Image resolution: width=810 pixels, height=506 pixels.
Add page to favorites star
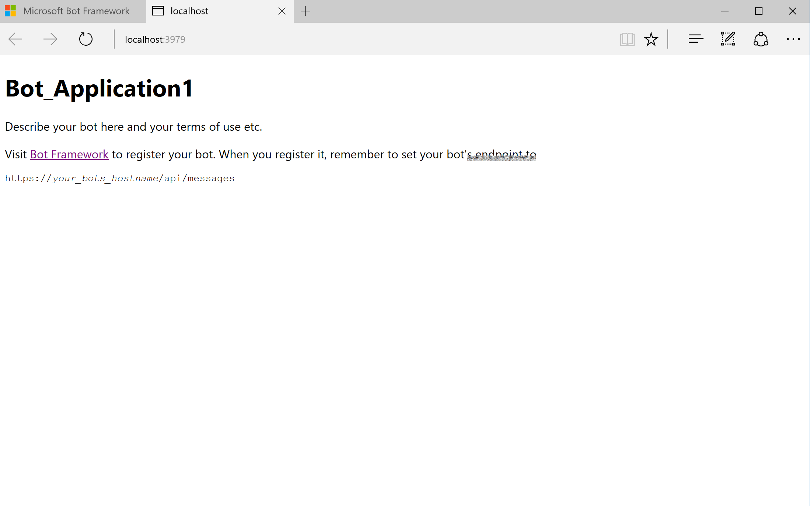pos(651,39)
